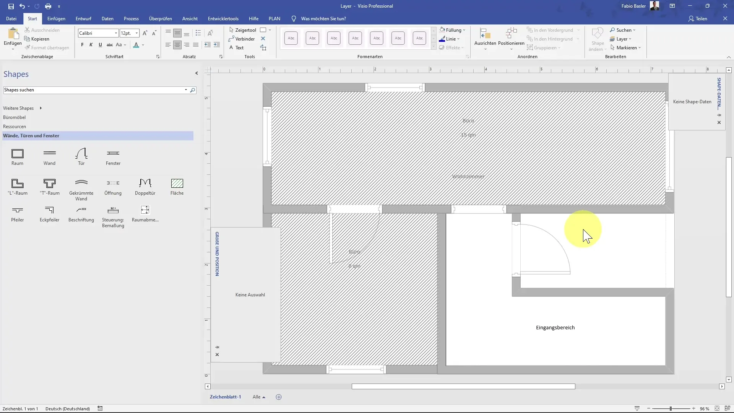Switch to the Entwurf tab
The image size is (734, 413).
[83, 18]
